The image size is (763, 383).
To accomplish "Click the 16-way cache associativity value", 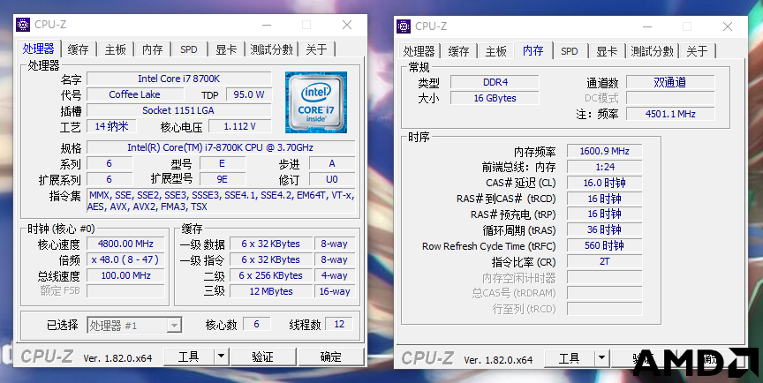I will coord(335,291).
